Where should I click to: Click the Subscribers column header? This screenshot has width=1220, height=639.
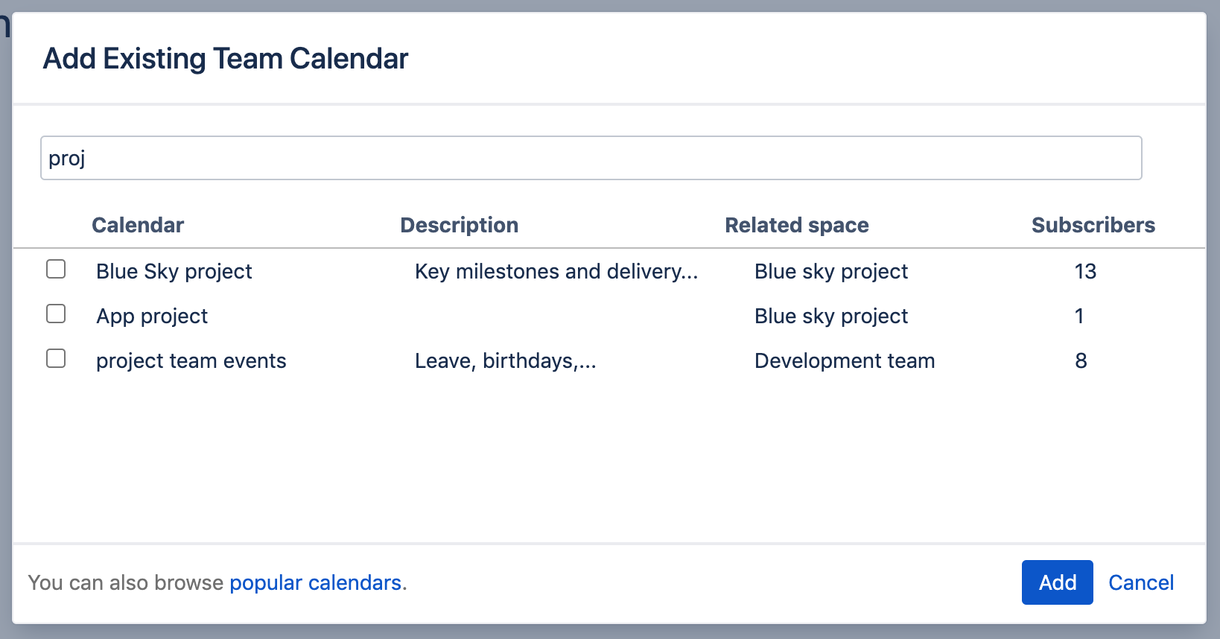pyautogui.click(x=1093, y=225)
